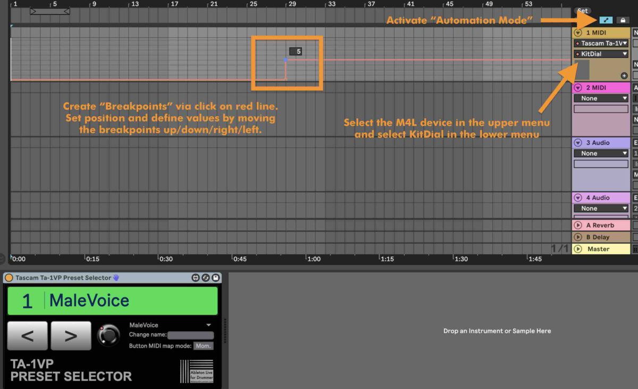Click the hand icon in device title
Viewport: 638px width, 389px height.
116,278
